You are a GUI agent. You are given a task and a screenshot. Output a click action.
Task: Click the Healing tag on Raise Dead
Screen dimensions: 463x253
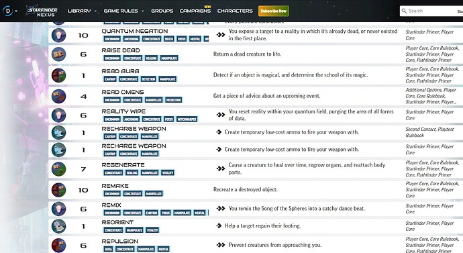(x=151, y=58)
